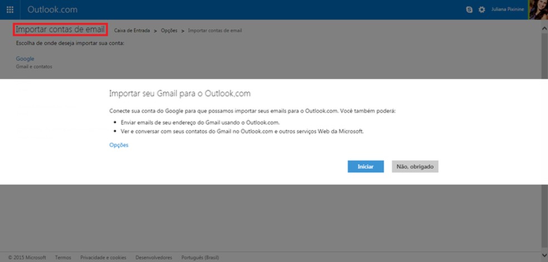This screenshot has width=548, height=262.
Task: Open Desenvolvedores footer link
Action: [x=154, y=258]
